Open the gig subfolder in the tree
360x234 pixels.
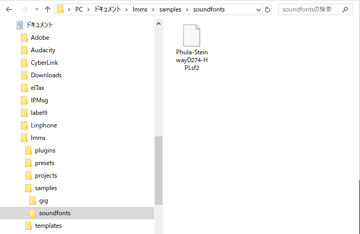point(43,201)
